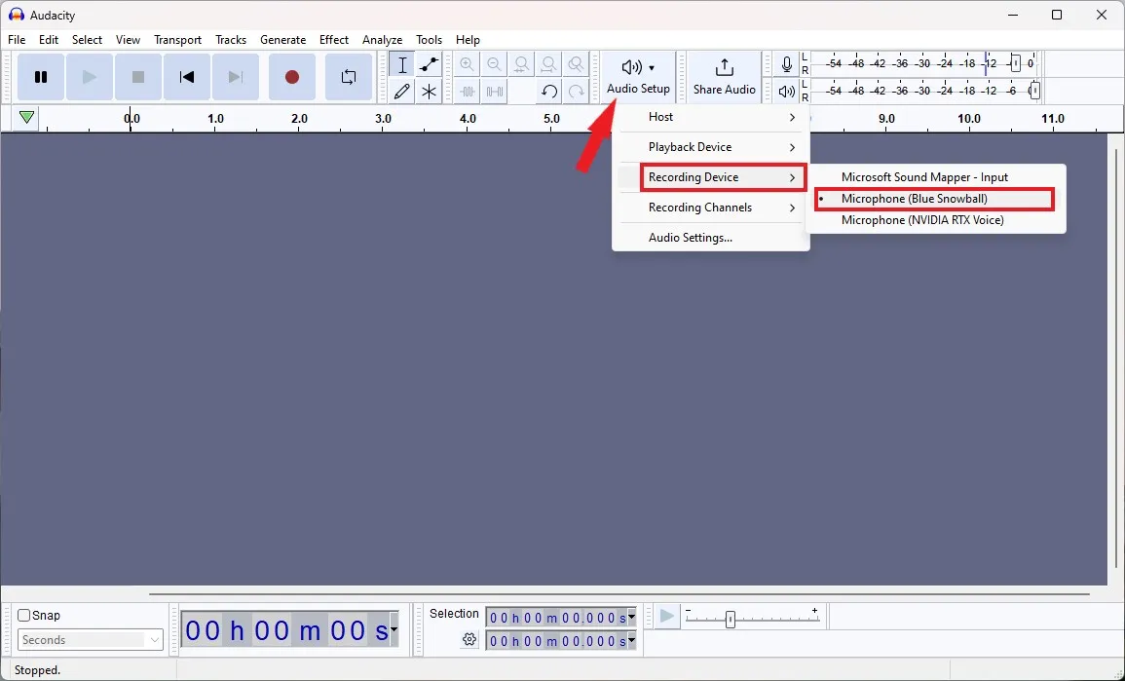Select the Envelope tool
Viewport: 1125px width, 681px height.
429,65
